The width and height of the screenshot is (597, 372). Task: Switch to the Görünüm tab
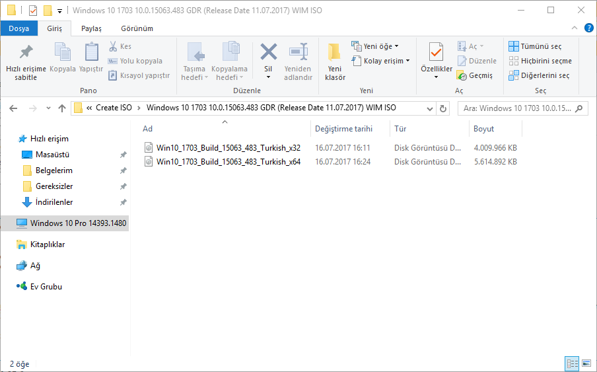coord(137,28)
